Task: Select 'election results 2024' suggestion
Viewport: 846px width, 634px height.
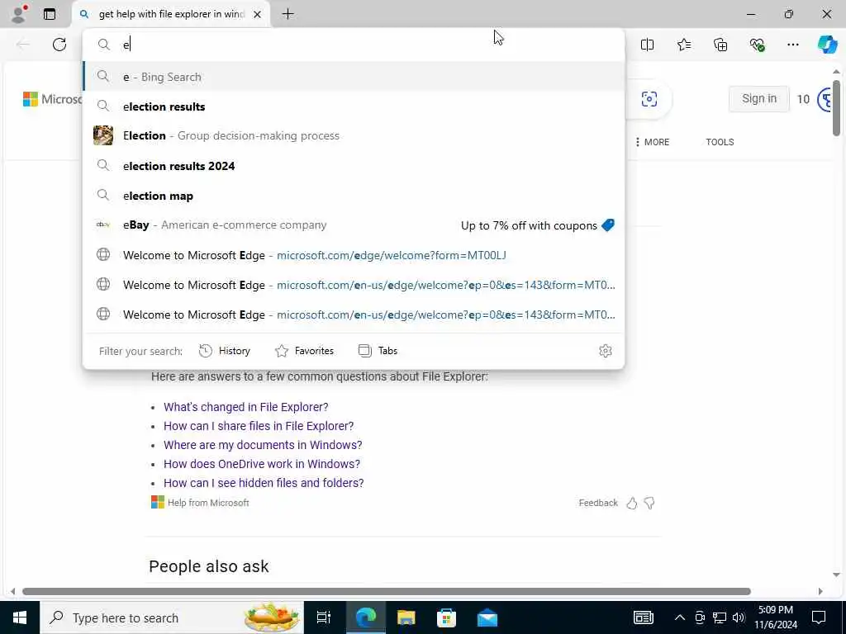Action: pyautogui.click(x=354, y=165)
